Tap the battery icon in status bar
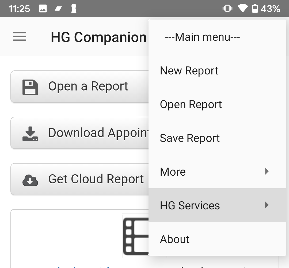 click(255, 9)
